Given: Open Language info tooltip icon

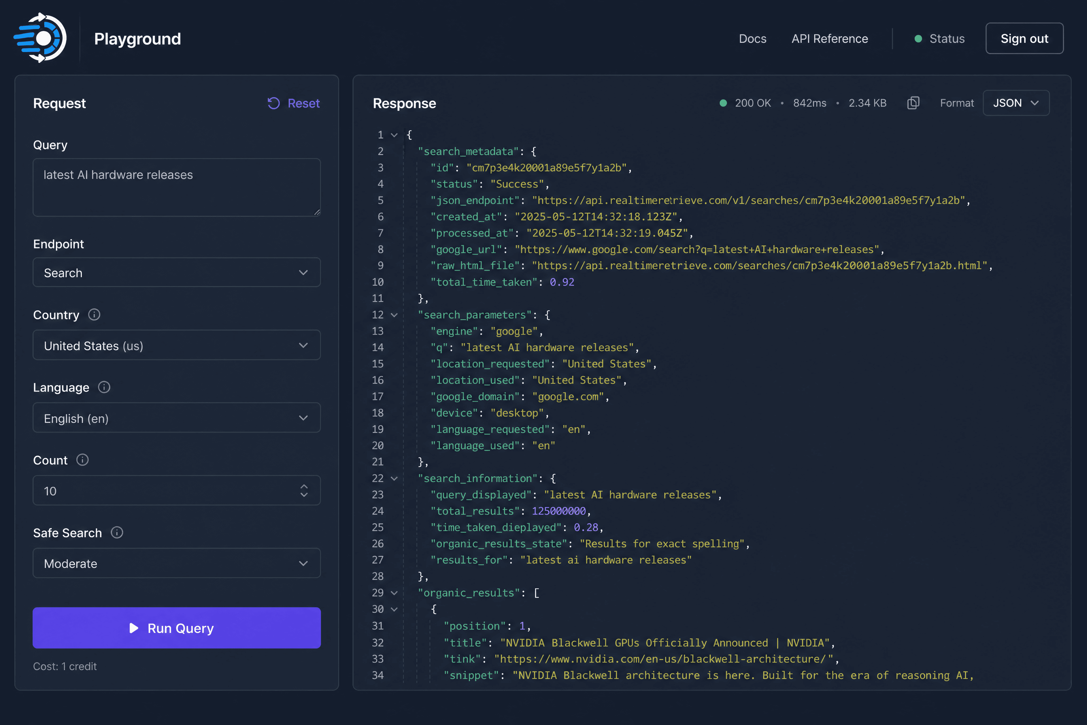Looking at the screenshot, I should [104, 387].
